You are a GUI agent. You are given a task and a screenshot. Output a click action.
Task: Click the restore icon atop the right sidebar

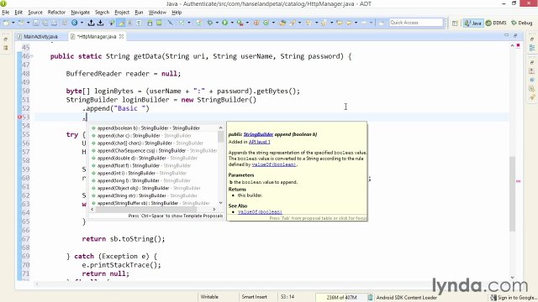tap(532, 39)
